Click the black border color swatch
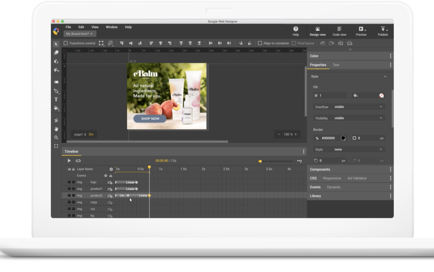This screenshot has width=434, height=272. (343, 138)
